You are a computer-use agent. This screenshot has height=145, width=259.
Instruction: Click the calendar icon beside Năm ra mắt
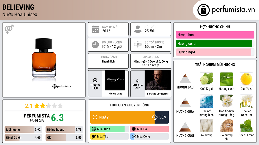point(95,29)
